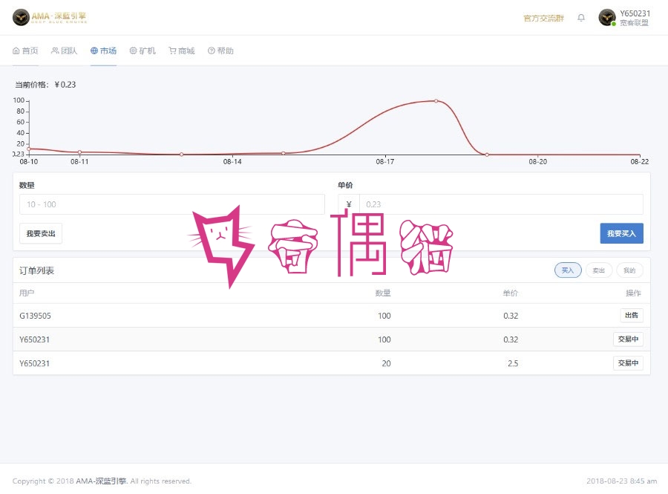Open the notification bell
Viewport: 668px width, 494px height.
tap(581, 18)
